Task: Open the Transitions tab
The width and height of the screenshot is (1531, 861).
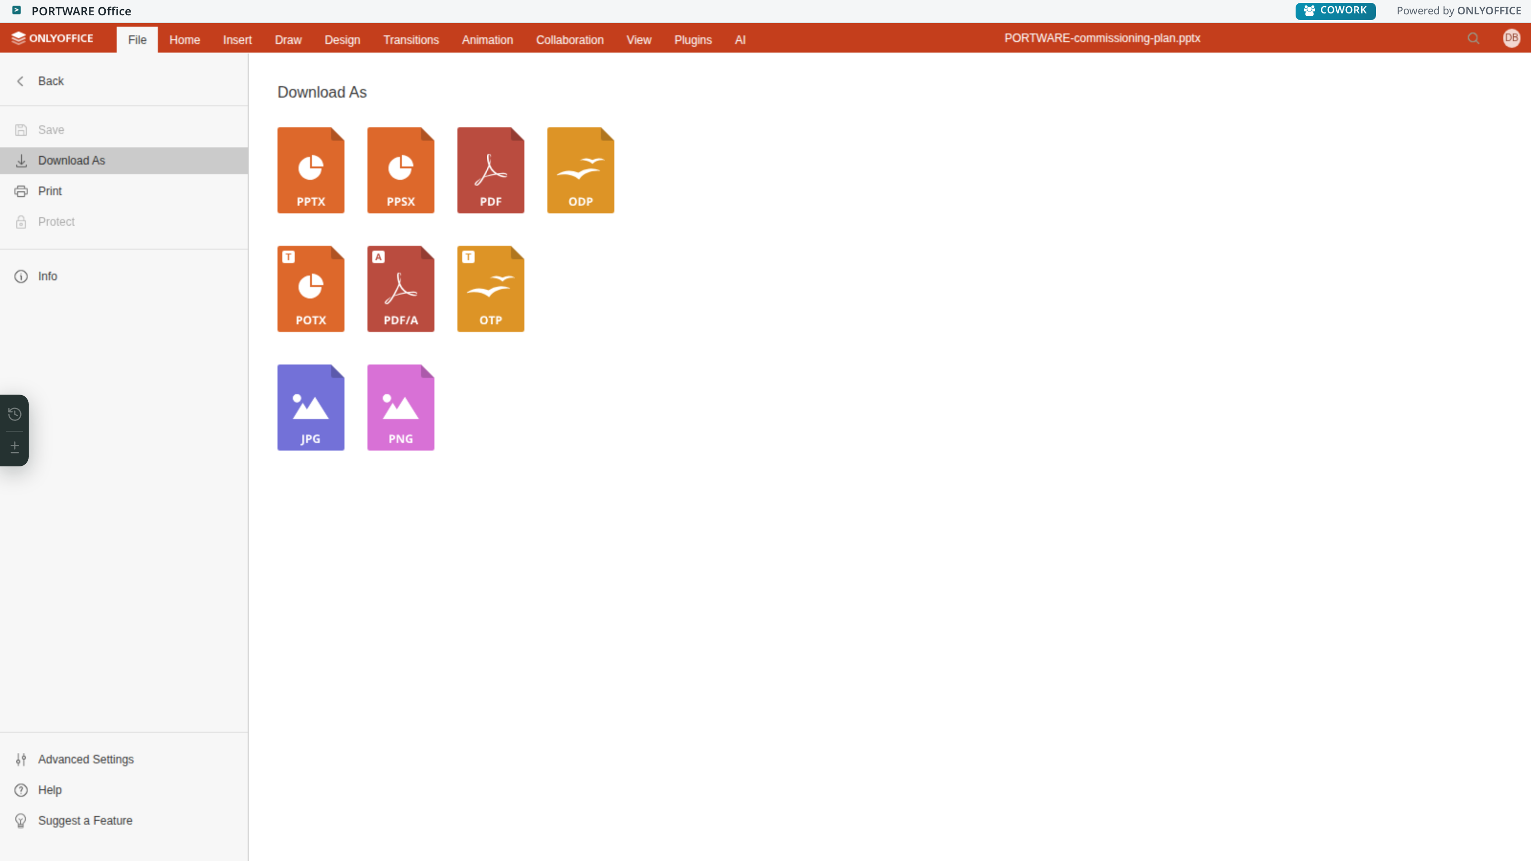Action: [x=410, y=40]
